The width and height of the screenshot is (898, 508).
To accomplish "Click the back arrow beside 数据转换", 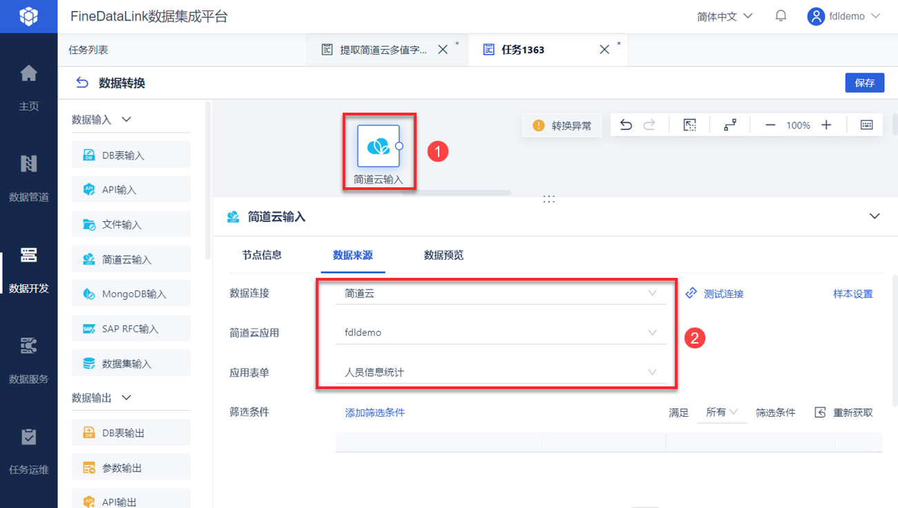I will [82, 83].
